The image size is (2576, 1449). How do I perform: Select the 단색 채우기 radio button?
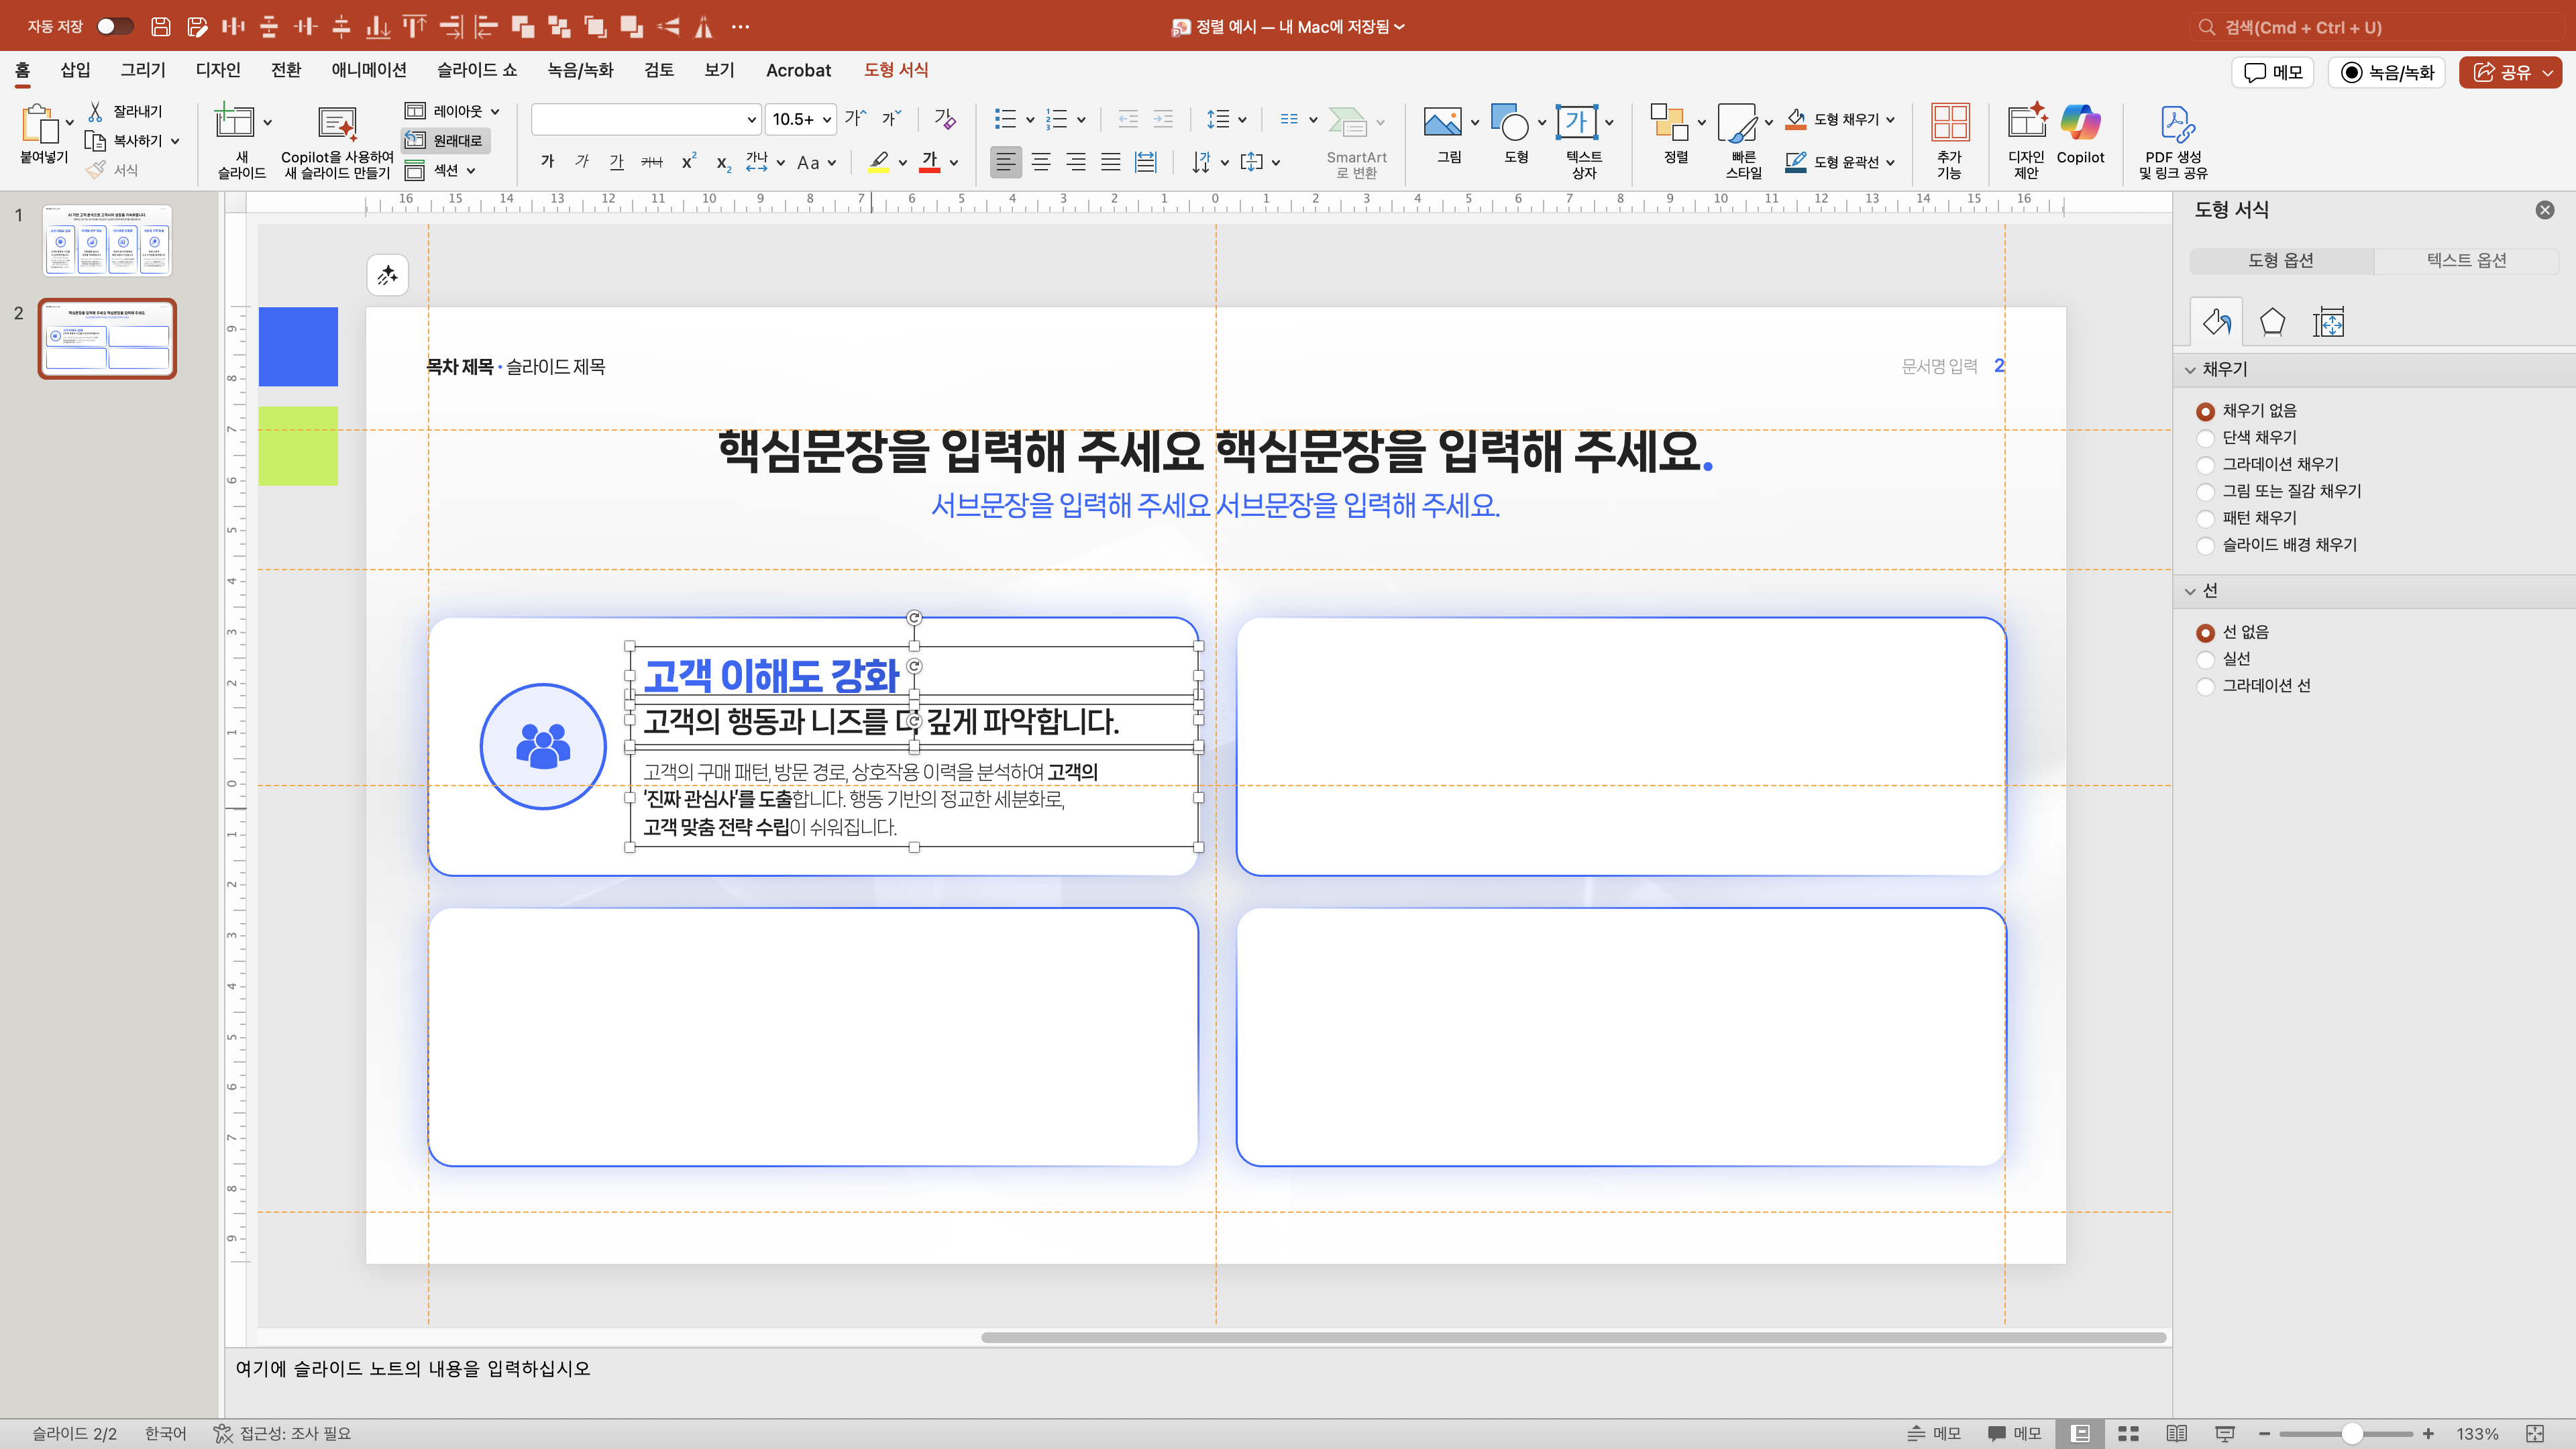pos(2205,438)
